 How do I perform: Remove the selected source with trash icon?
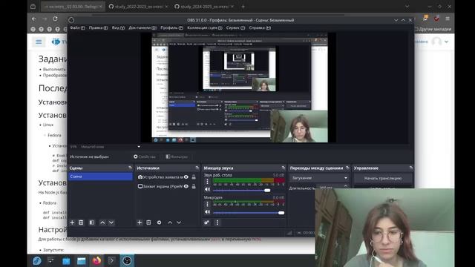148,222
